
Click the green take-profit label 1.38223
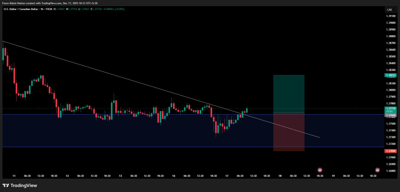tap(391, 75)
